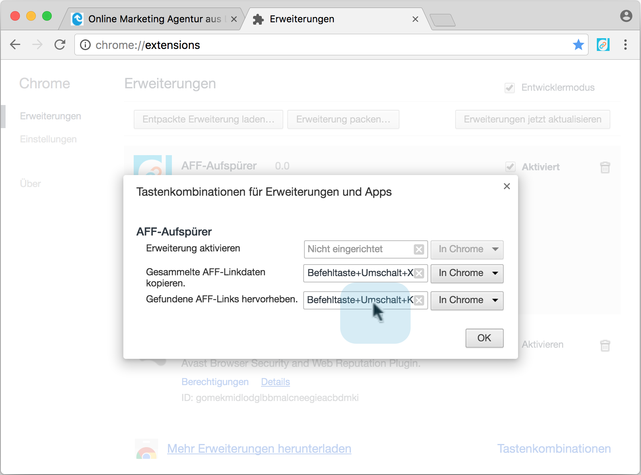641x475 pixels.
Task: Open scope dropdown for Erweiterung aktivieren
Action: (x=467, y=249)
